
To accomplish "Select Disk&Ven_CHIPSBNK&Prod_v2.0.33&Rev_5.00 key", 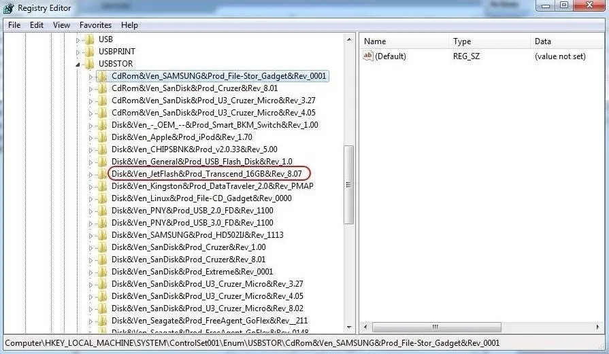I will 194,149.
